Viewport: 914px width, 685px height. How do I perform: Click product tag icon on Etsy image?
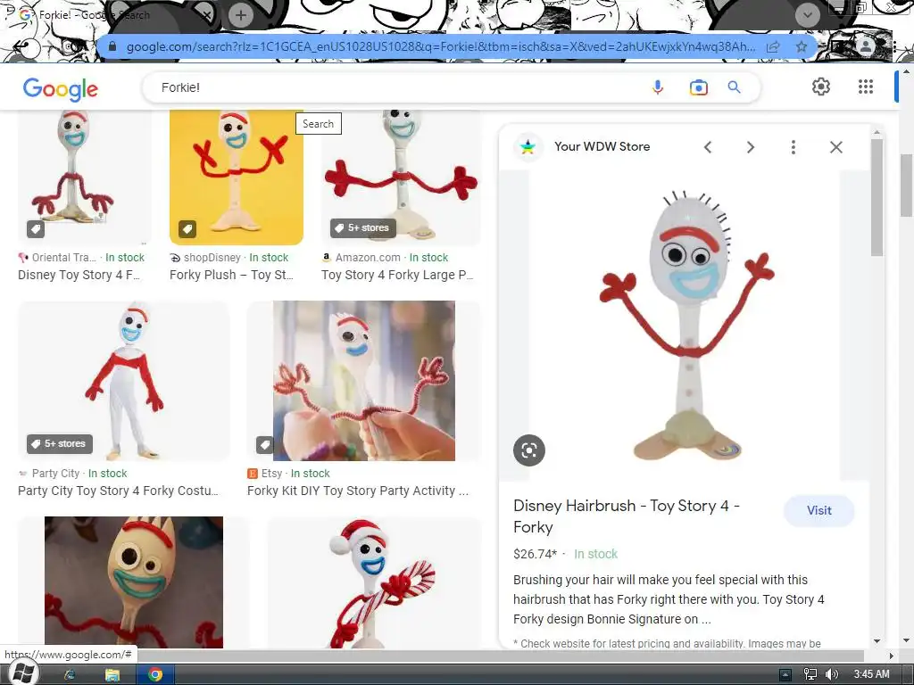tap(264, 445)
